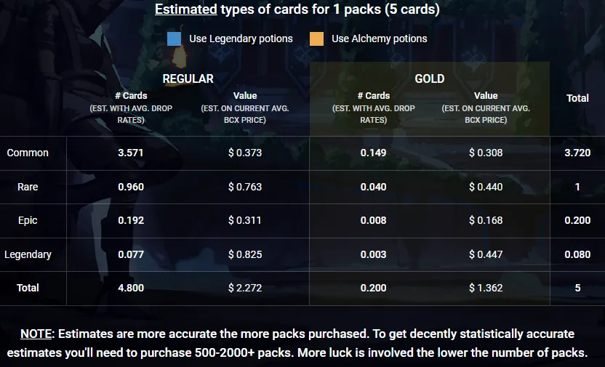Click the regular Legendary value $ 0.825
Screen dimensions: 605x367
(245, 254)
